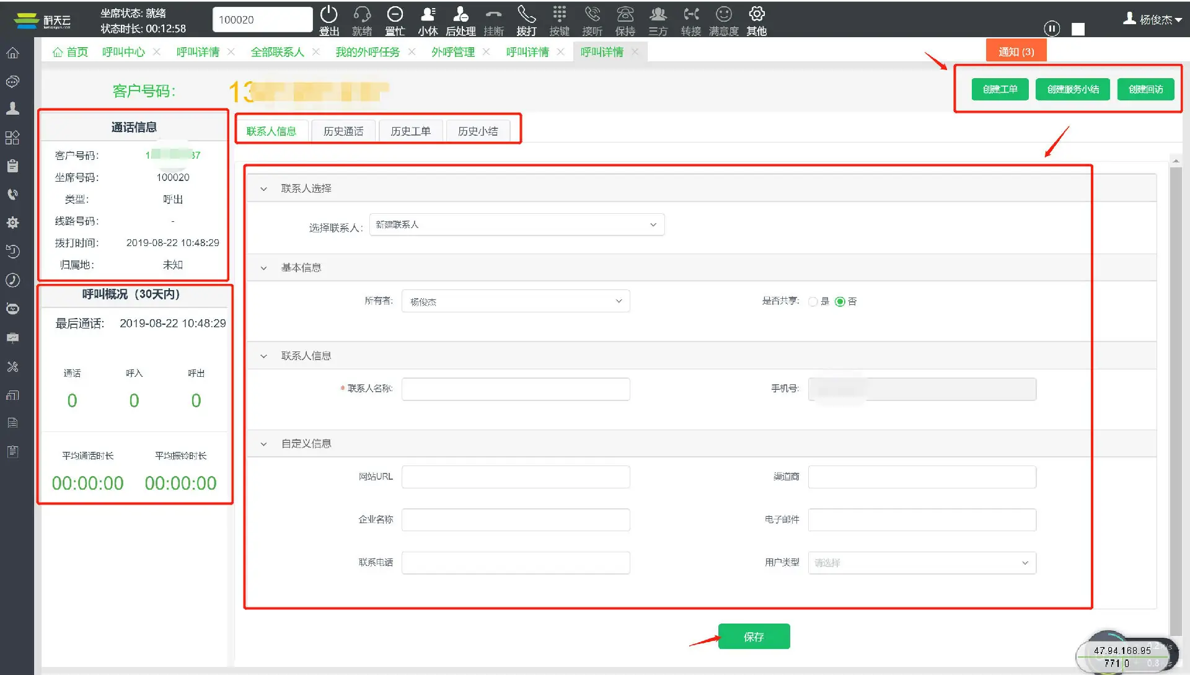Go to 首页 home tab
Image resolution: width=1190 pixels, height=675 pixels.
pyautogui.click(x=70, y=52)
